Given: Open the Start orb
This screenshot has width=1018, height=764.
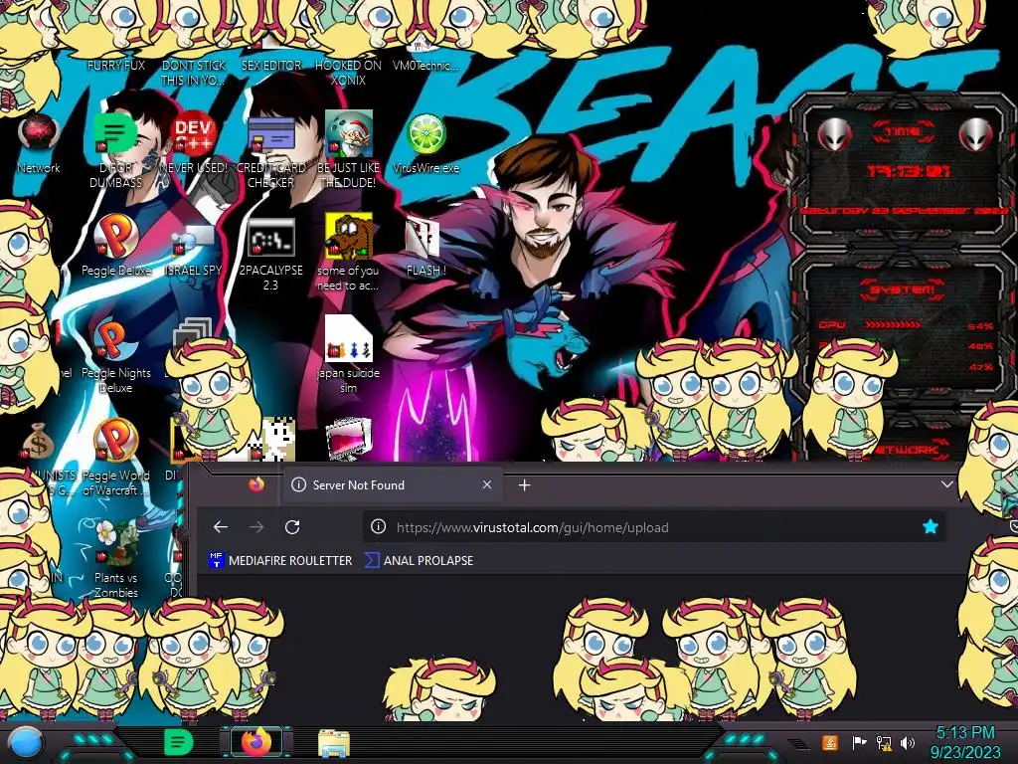Looking at the screenshot, I should coord(25,742).
